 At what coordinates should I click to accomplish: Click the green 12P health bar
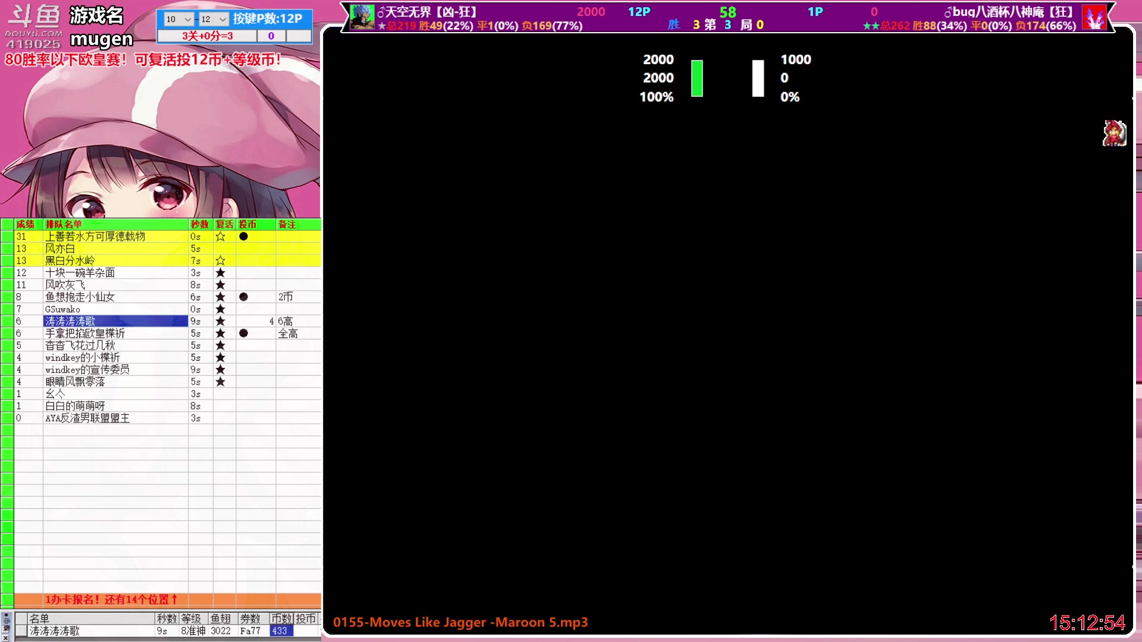(697, 78)
